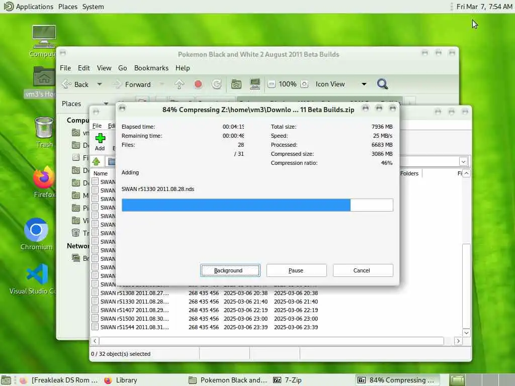Pause the compression process

coord(296,270)
